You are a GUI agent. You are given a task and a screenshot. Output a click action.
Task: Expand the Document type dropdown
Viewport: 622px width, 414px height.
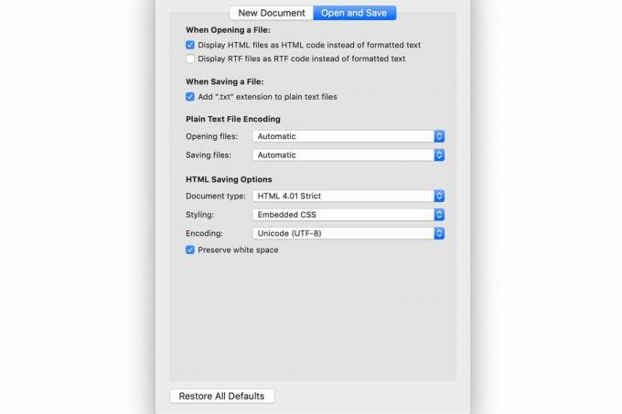pyautogui.click(x=349, y=196)
